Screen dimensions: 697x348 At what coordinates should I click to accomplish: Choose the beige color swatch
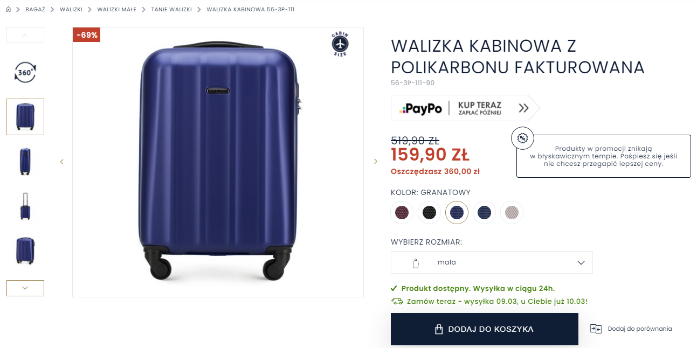(x=512, y=212)
